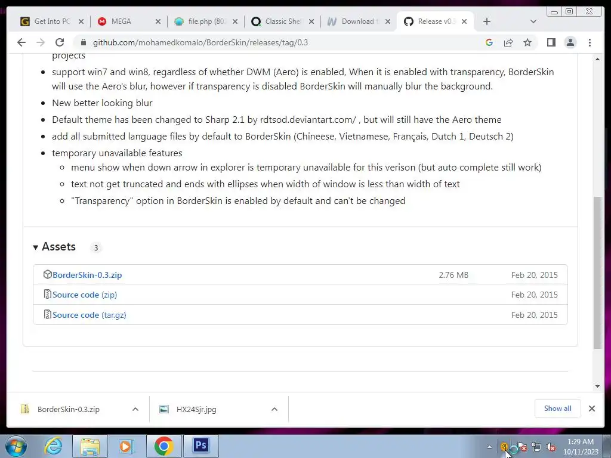The height and width of the screenshot is (458, 611).
Task: Close the Classic Shell tab
Action: click(311, 22)
